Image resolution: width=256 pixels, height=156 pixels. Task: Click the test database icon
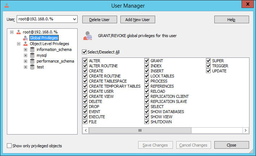(x=32, y=67)
